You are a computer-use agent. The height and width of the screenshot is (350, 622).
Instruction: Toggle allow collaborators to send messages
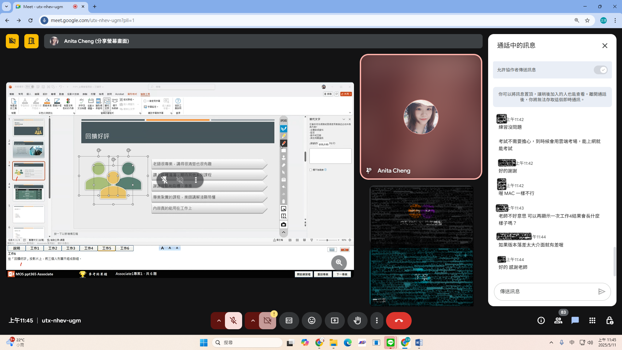[601, 70]
